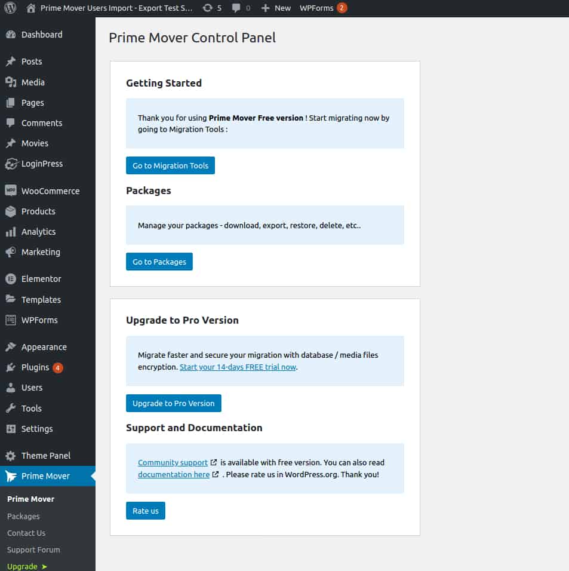Click the Posts pin icon
The image size is (569, 571).
click(x=11, y=62)
